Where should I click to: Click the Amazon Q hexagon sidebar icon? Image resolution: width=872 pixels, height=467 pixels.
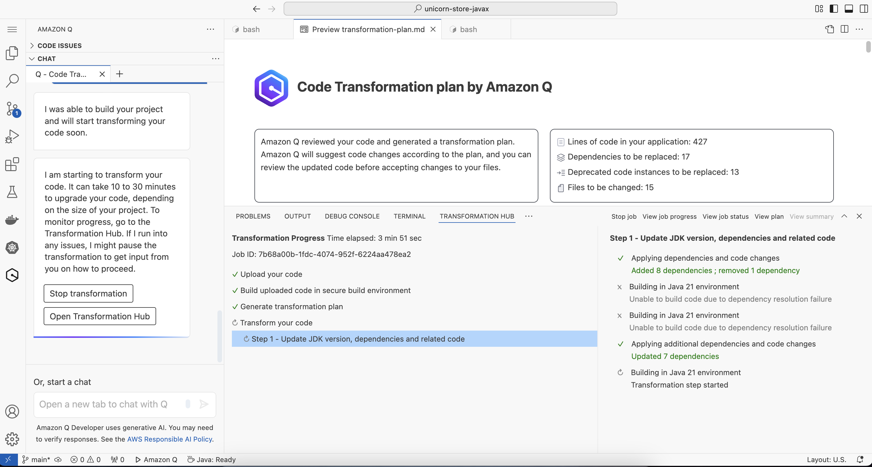tap(12, 275)
